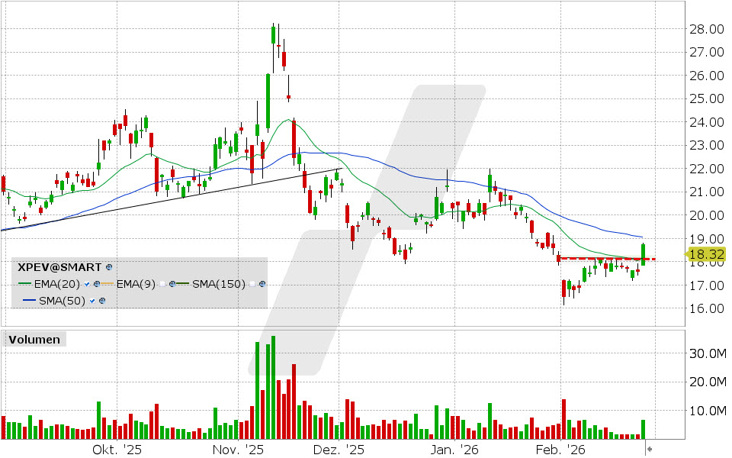The height and width of the screenshot is (458, 732).
Task: Open the SMA(50) indicator settings icon
Action: (101, 300)
